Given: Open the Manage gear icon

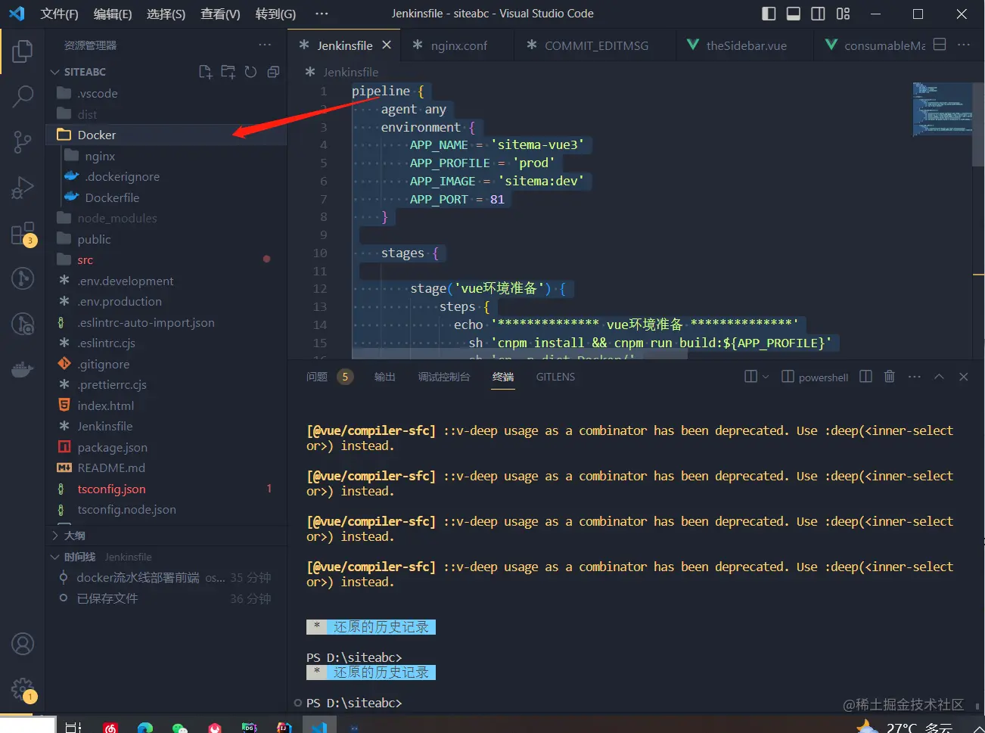Looking at the screenshot, I should [23, 689].
